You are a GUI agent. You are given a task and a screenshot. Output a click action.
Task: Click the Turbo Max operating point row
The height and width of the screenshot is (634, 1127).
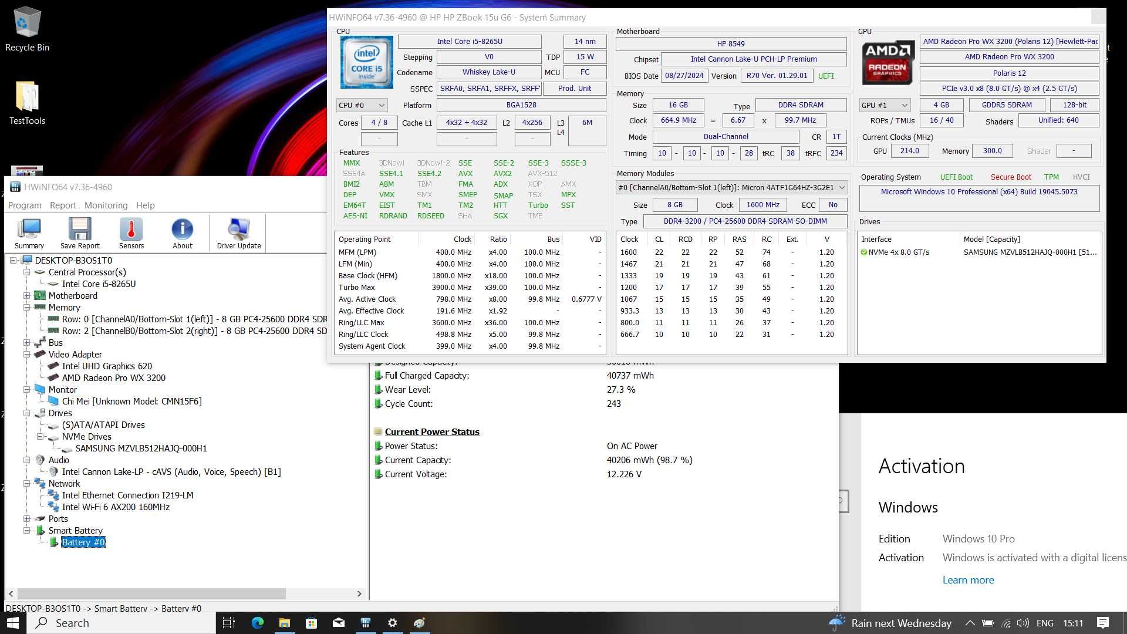(470, 287)
